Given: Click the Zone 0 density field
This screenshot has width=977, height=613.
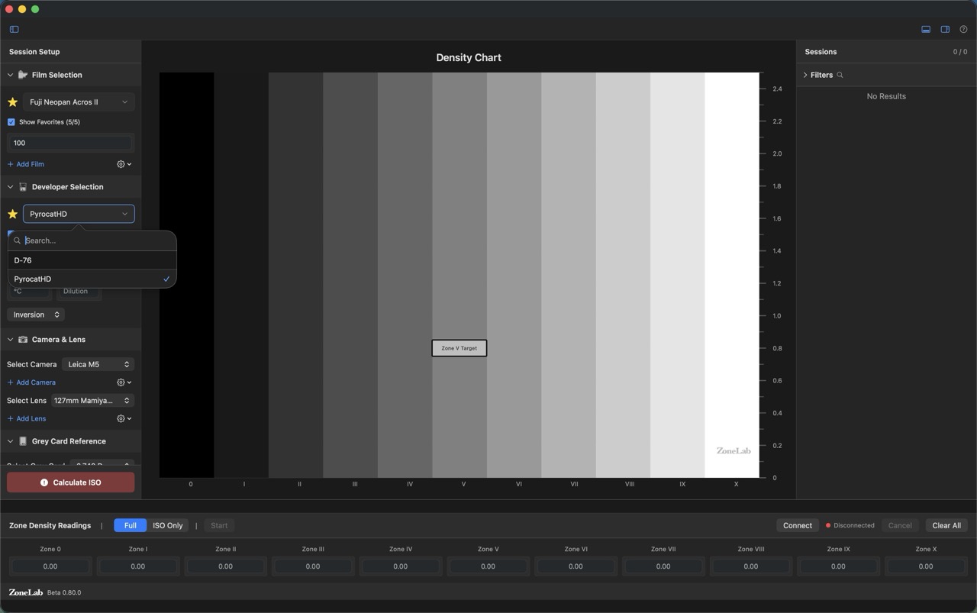Looking at the screenshot, I should 50,566.
